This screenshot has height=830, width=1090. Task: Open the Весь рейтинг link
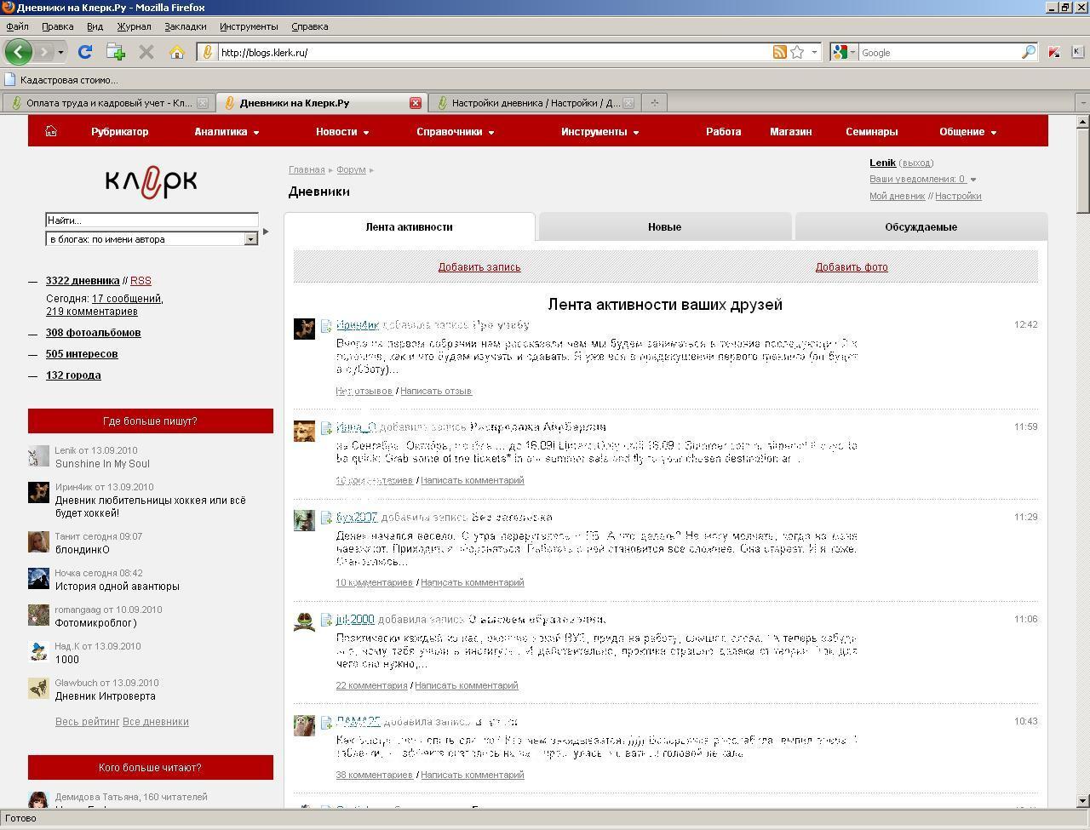tap(87, 722)
